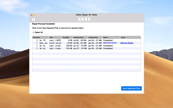Minimize the window with the yellow button
173x108 pixels.
tap(34, 15)
